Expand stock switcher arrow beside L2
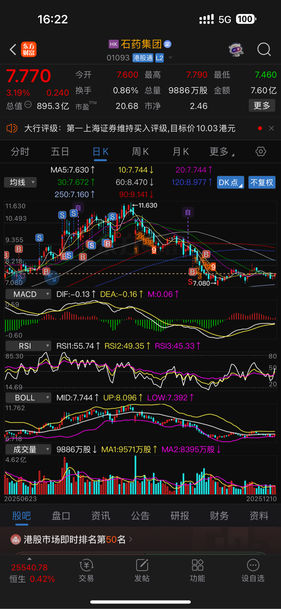 pos(171,58)
